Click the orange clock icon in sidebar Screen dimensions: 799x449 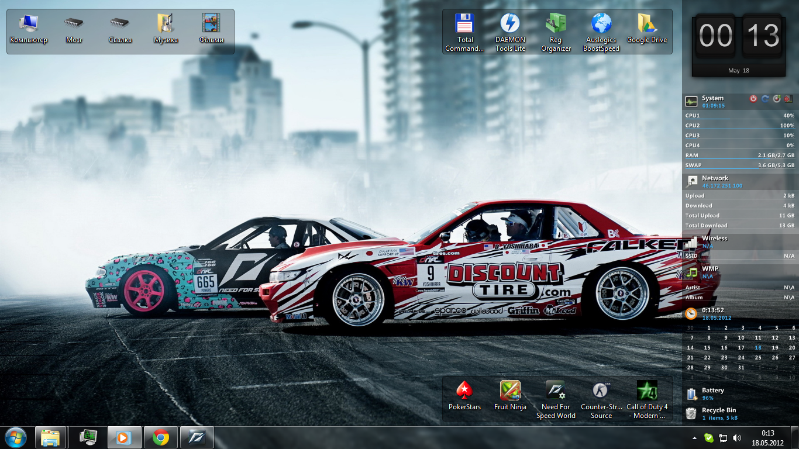pyautogui.click(x=691, y=313)
